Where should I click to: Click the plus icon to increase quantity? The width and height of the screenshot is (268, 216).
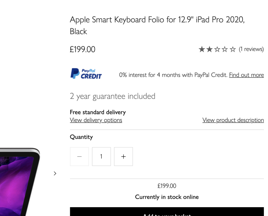click(x=123, y=156)
